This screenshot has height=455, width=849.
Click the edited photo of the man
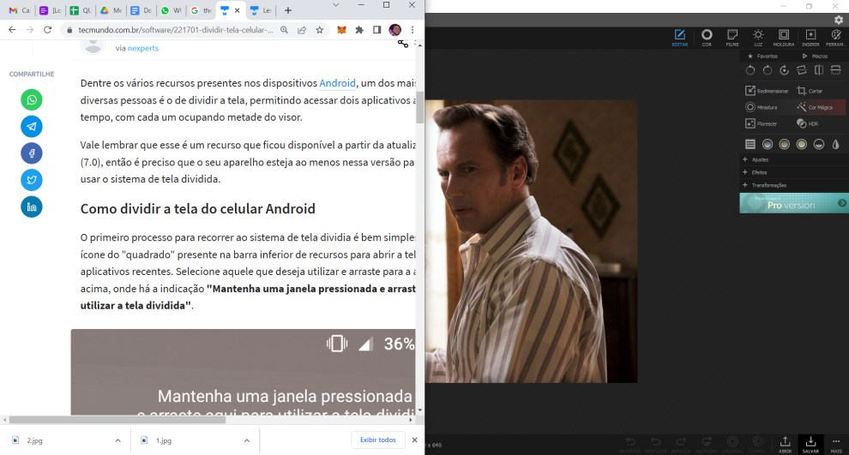pos(531,242)
